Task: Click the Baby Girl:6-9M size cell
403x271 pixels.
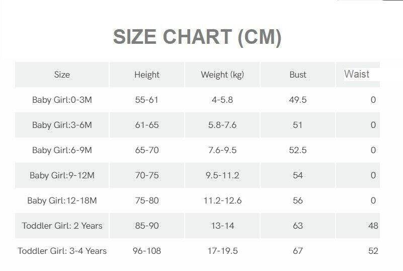Action: click(x=62, y=150)
